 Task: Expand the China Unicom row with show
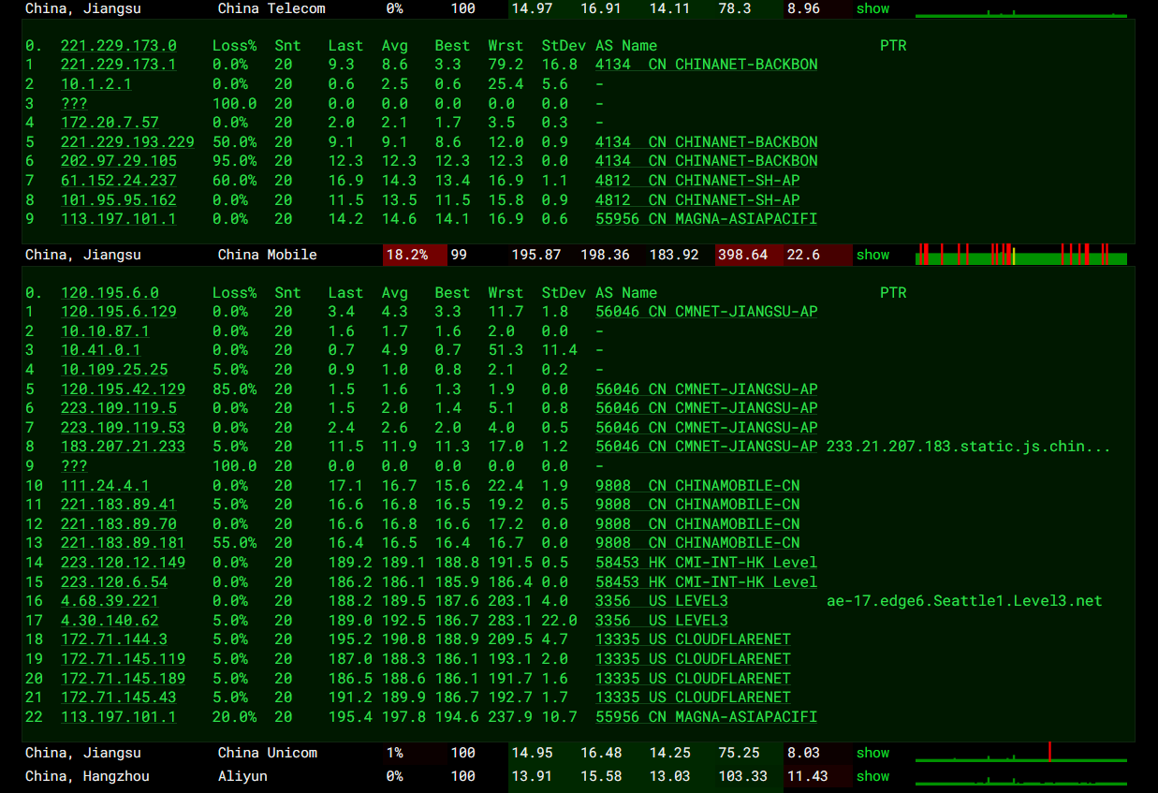pyautogui.click(x=872, y=753)
